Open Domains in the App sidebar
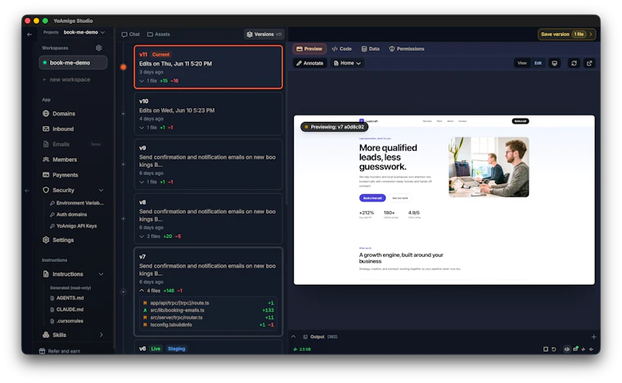The width and height of the screenshot is (622, 383). pos(59,114)
